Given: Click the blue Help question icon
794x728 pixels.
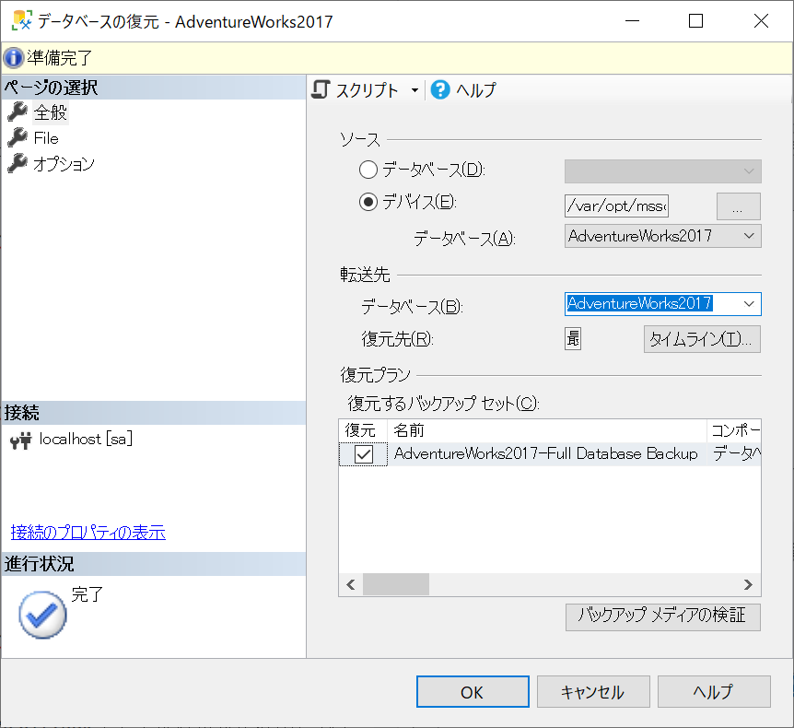Looking at the screenshot, I should tap(440, 89).
